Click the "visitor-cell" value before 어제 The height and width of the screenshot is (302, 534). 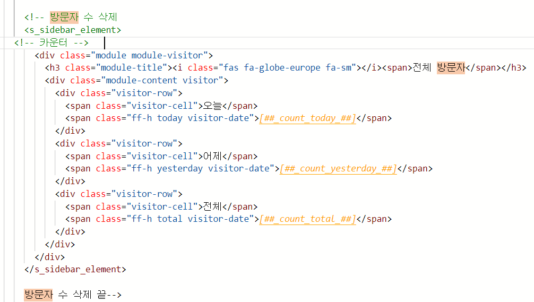coord(162,156)
